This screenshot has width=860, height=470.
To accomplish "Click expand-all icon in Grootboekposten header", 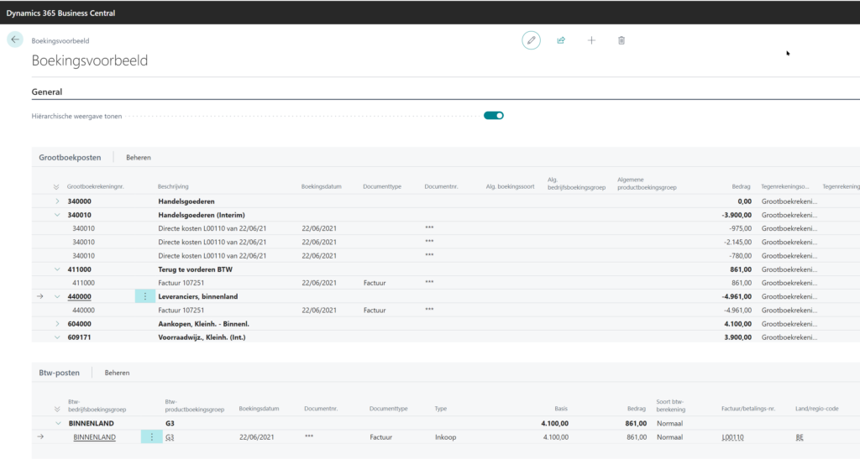I will coord(57,186).
